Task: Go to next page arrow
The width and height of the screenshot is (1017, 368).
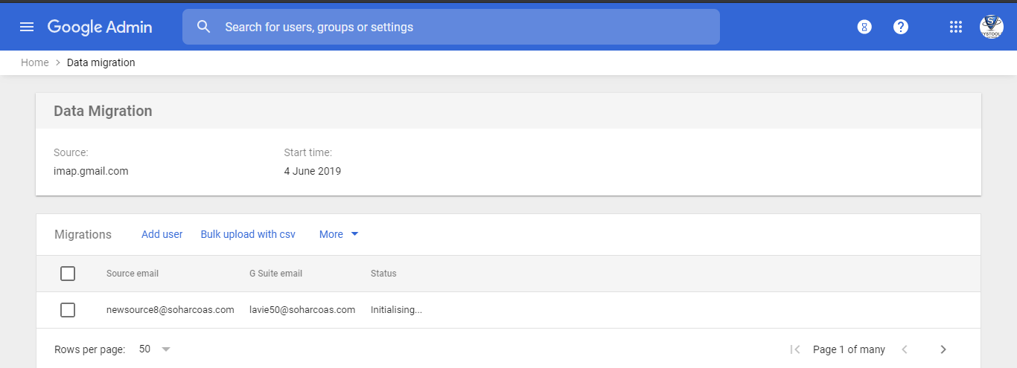Action: 943,349
